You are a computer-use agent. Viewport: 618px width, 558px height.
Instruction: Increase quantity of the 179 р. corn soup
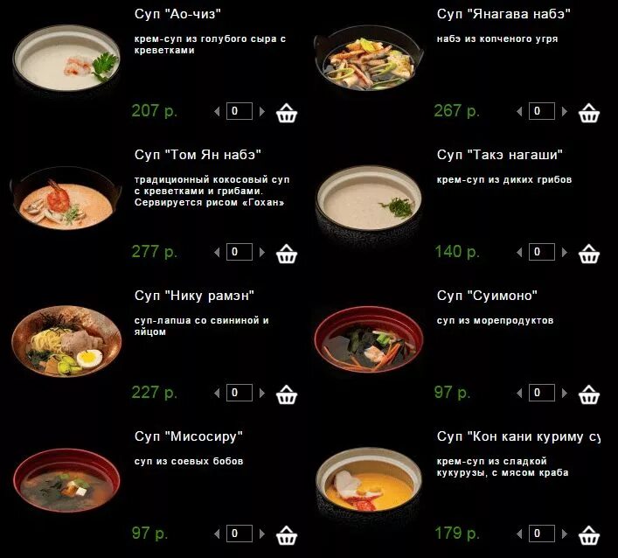(x=565, y=534)
